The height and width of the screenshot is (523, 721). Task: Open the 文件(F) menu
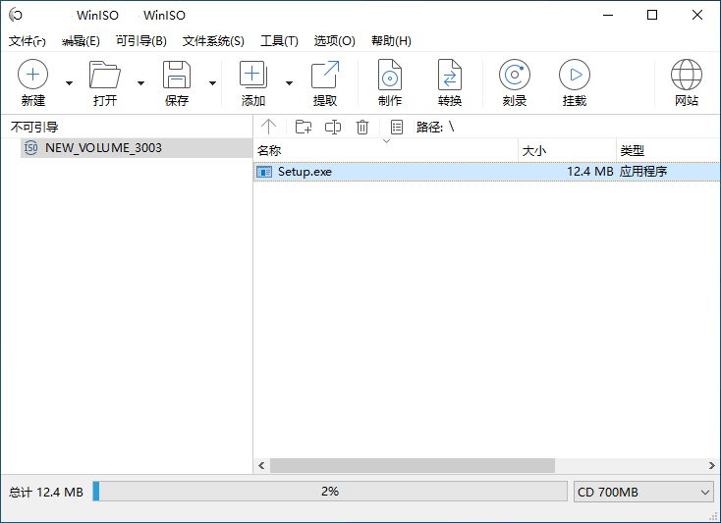(28, 41)
